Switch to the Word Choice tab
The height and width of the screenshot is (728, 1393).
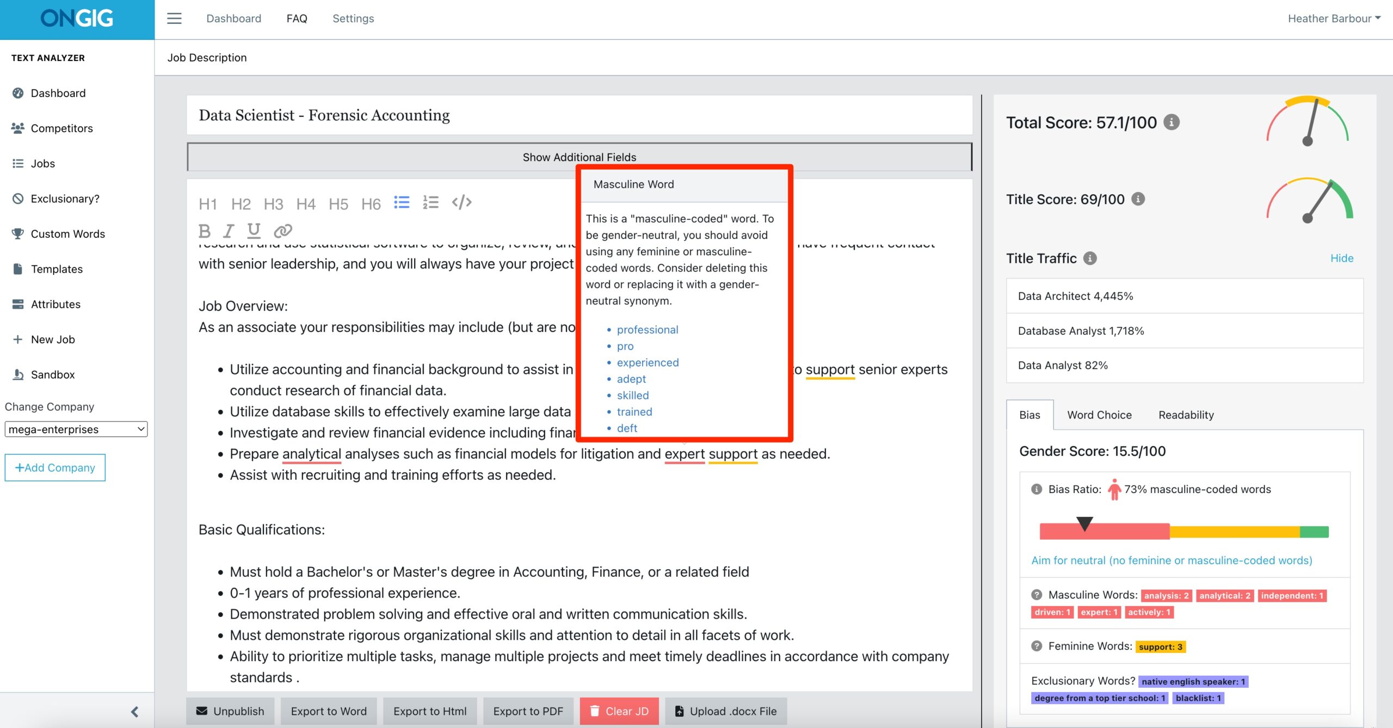click(1099, 414)
